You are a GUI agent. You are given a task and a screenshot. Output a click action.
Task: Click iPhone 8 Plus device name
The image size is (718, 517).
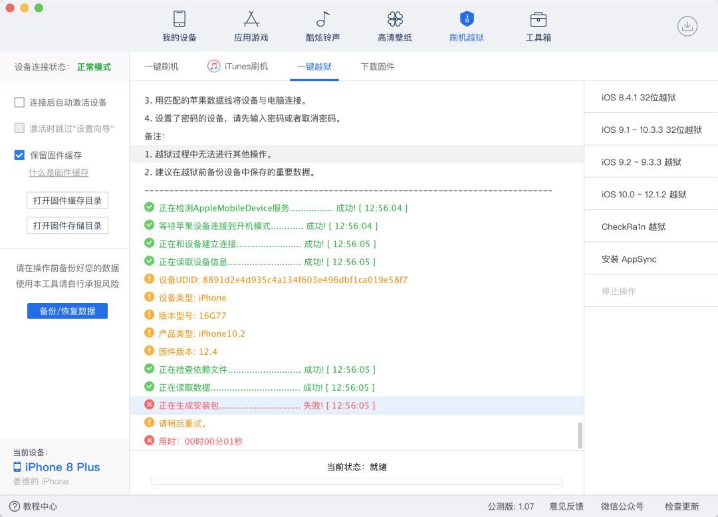pyautogui.click(x=62, y=466)
